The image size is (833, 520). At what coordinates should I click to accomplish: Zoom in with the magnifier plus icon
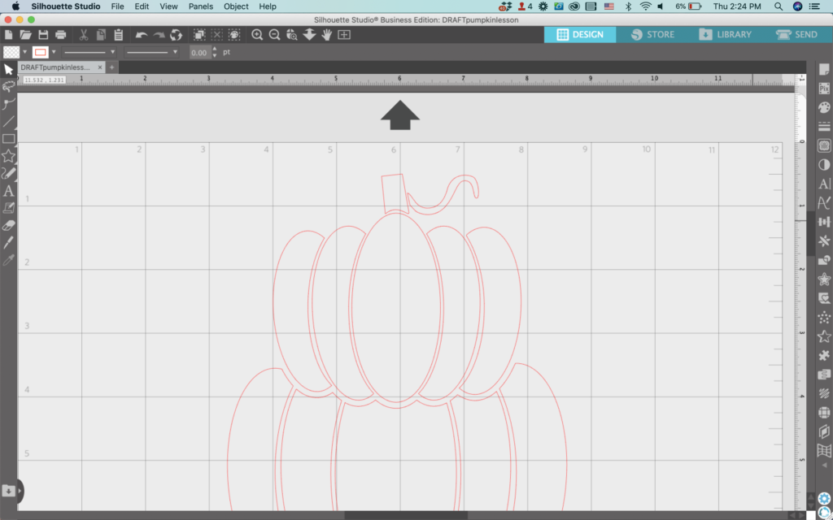[257, 35]
